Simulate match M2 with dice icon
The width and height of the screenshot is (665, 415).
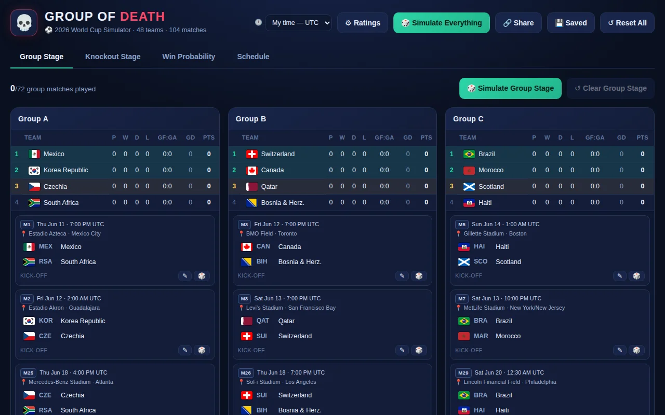202,350
